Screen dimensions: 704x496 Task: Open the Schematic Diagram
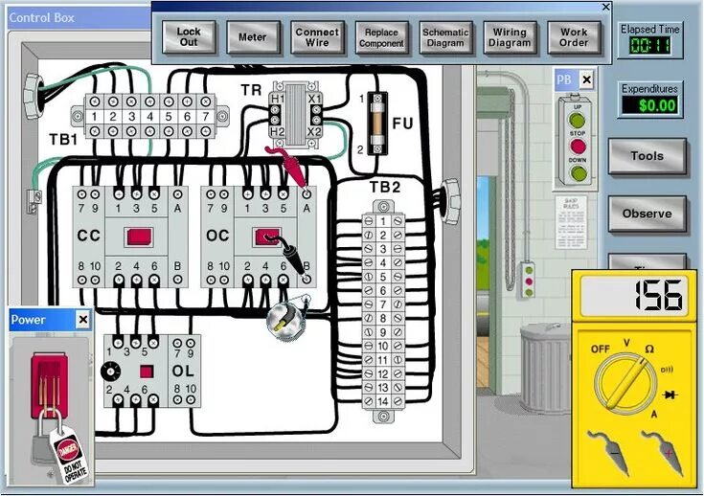tap(445, 37)
